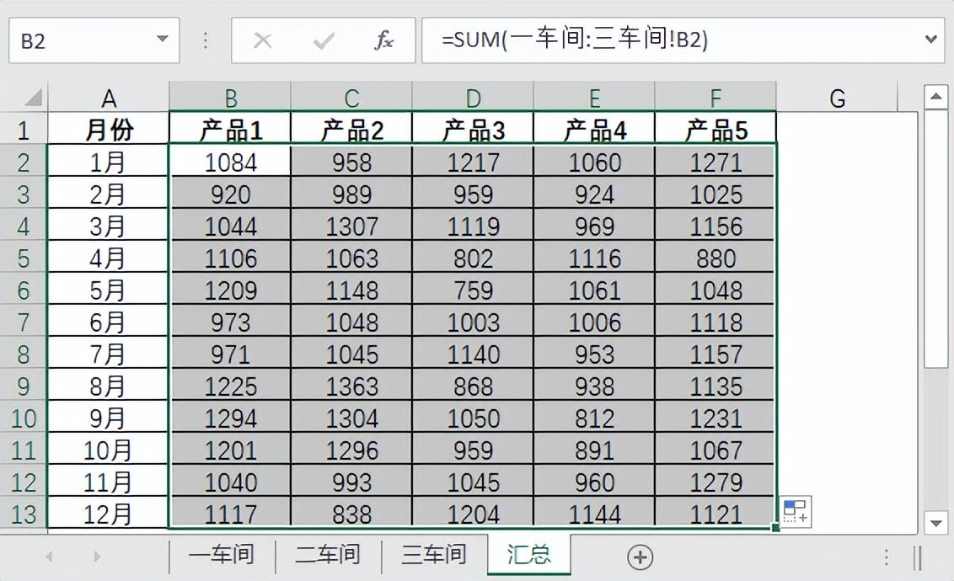Select row 13 header

coord(23,514)
